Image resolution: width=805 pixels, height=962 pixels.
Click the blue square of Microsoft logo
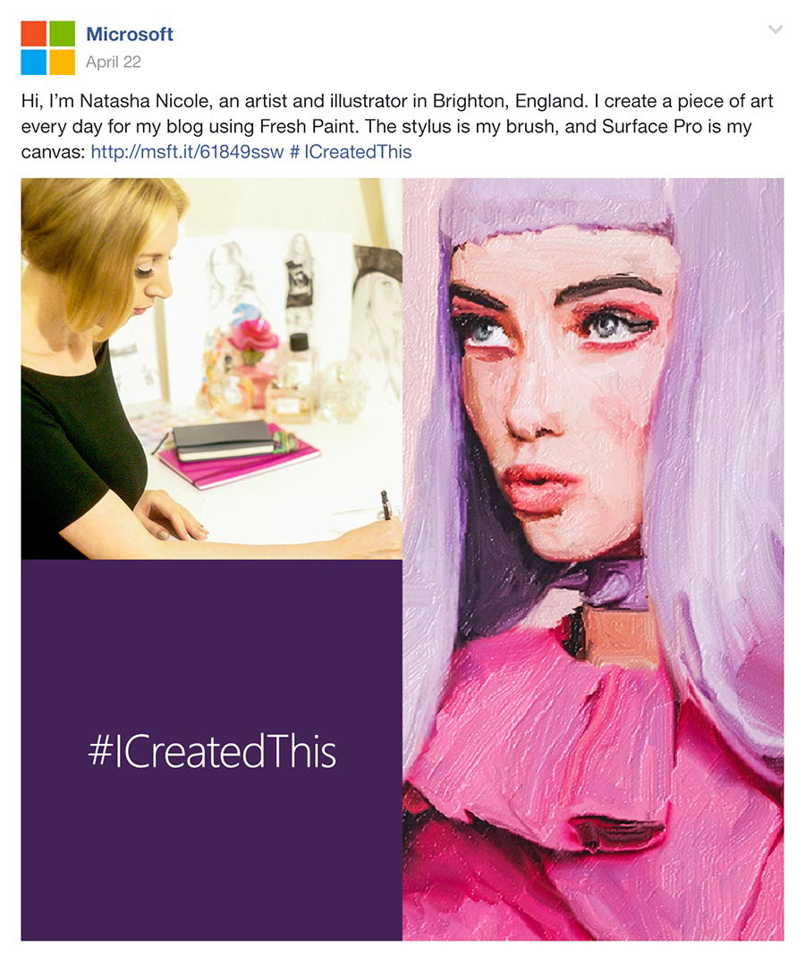tap(34, 62)
